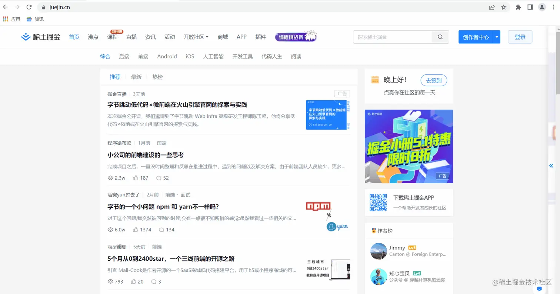The width and height of the screenshot is (560, 294).
Task: Like the npm 和 yarn article with 1374 likes
Action: (136, 230)
